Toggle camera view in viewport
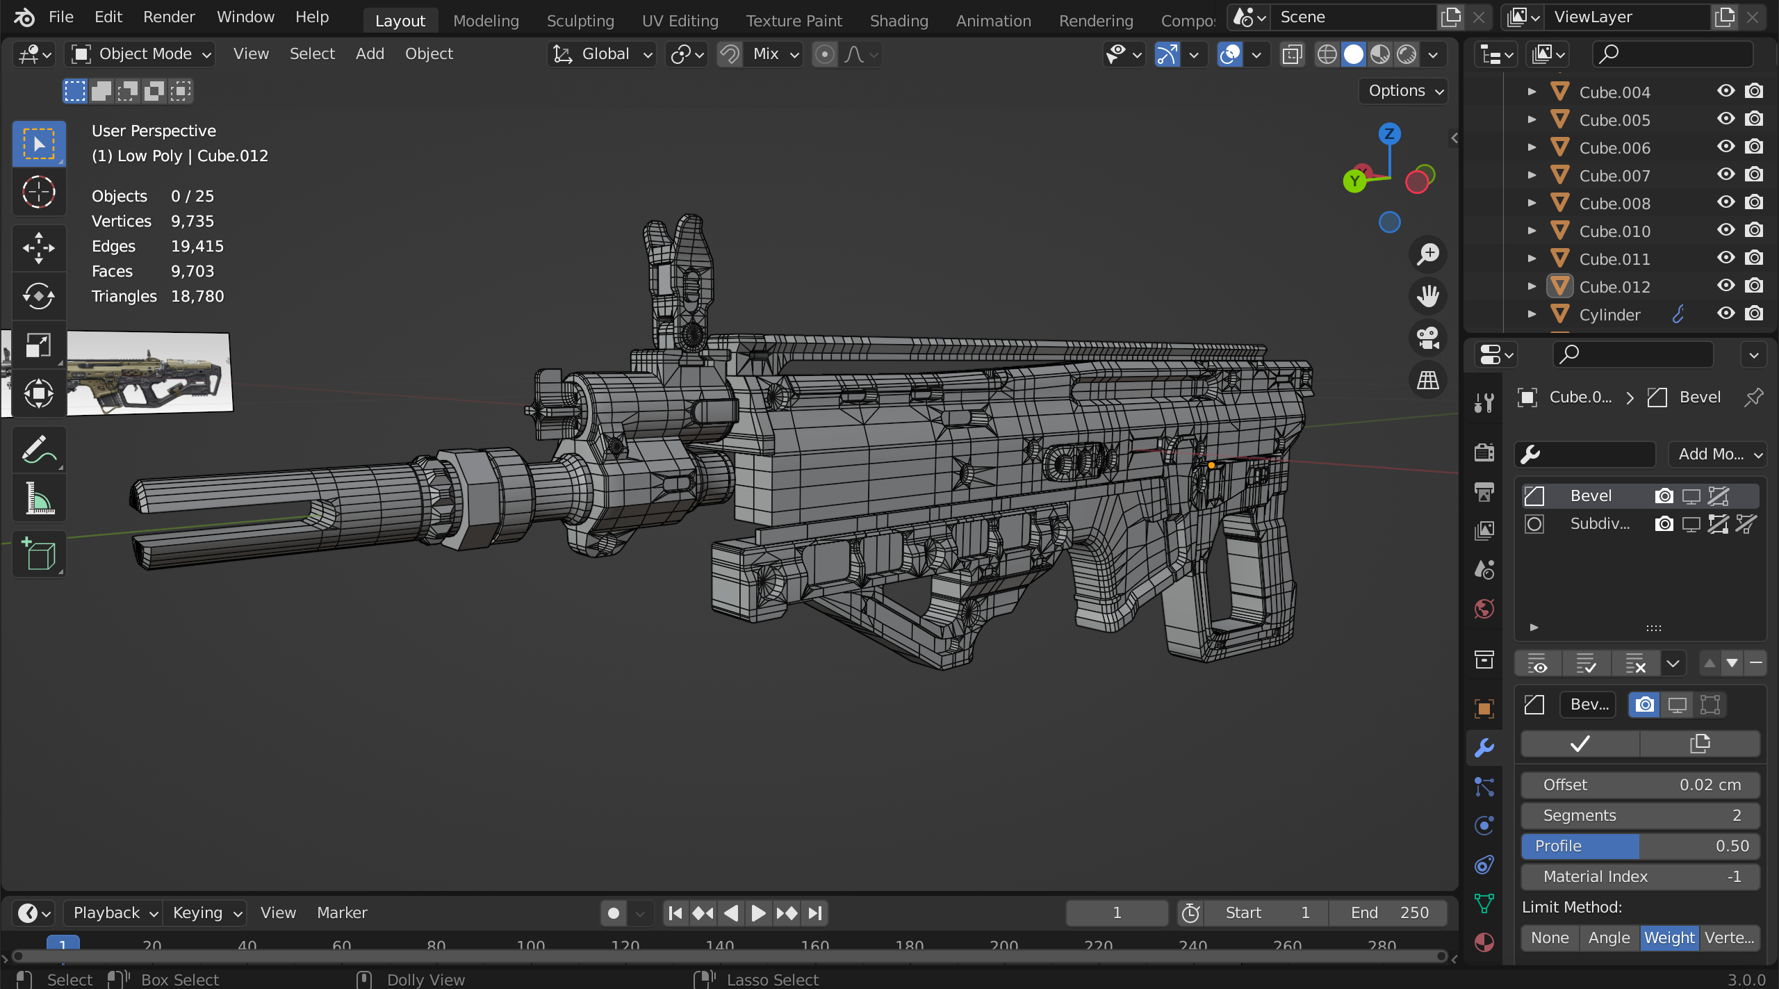 click(1427, 338)
